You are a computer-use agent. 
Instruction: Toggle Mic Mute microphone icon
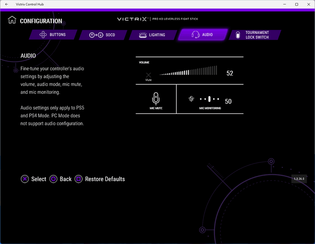coord(156,99)
